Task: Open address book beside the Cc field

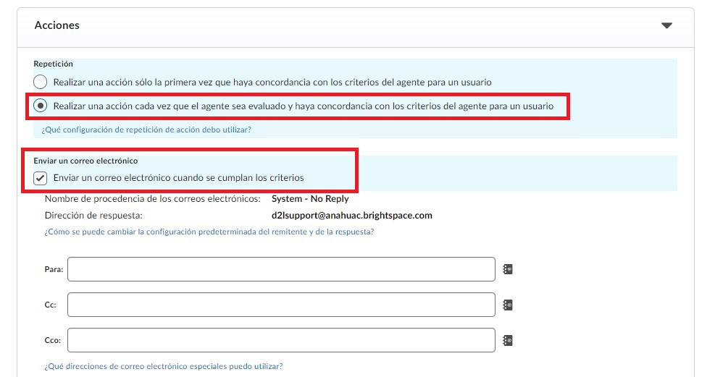Action: click(x=508, y=305)
